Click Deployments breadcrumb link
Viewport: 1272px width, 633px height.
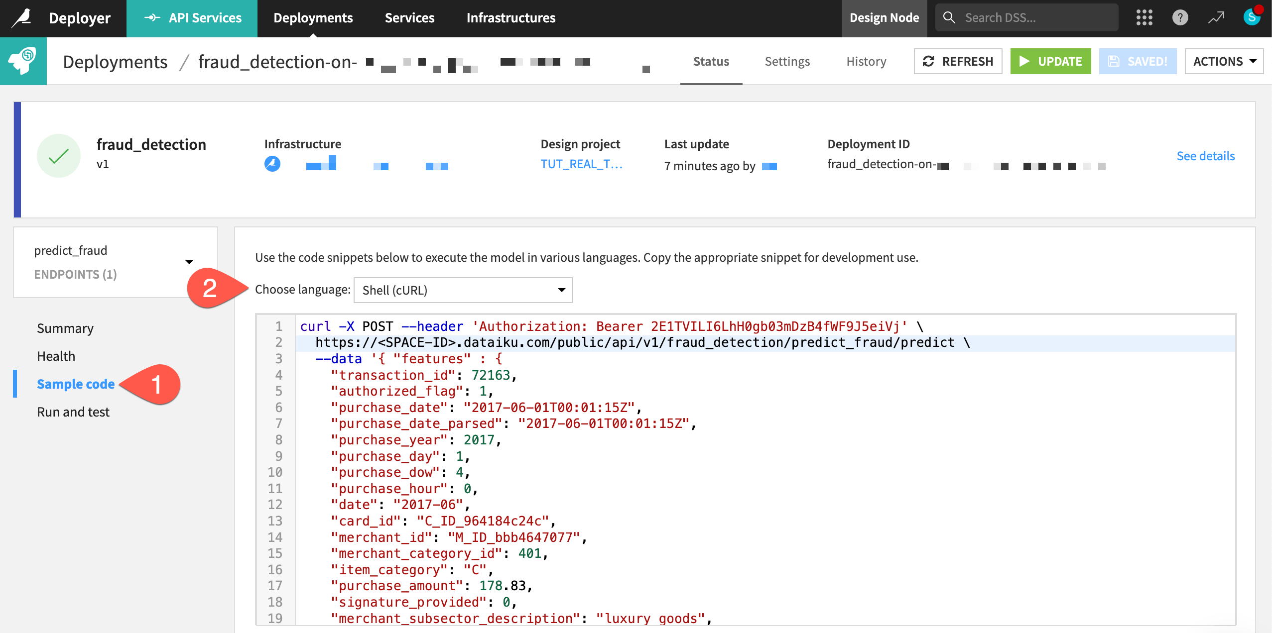115,62
